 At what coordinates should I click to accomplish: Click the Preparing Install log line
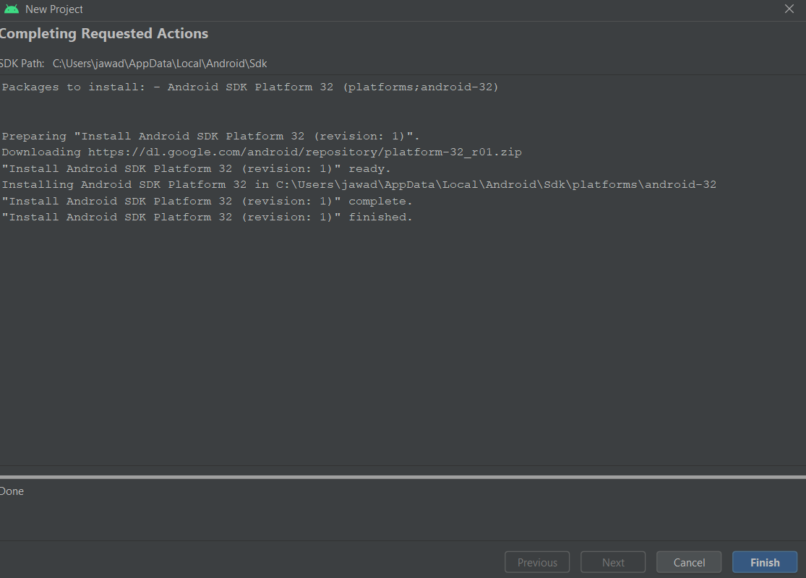click(210, 136)
